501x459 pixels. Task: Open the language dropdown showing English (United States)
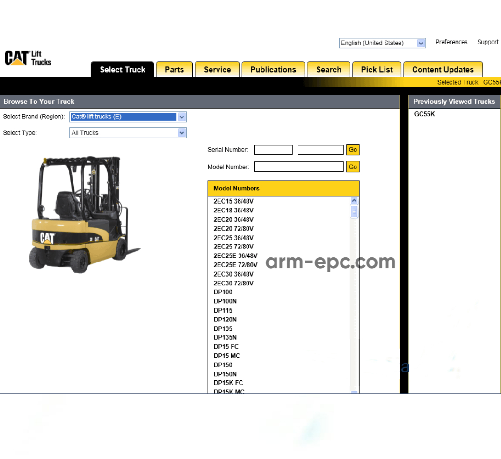click(x=382, y=43)
